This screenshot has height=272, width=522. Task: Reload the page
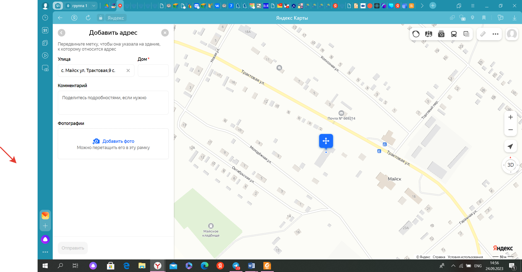88,18
